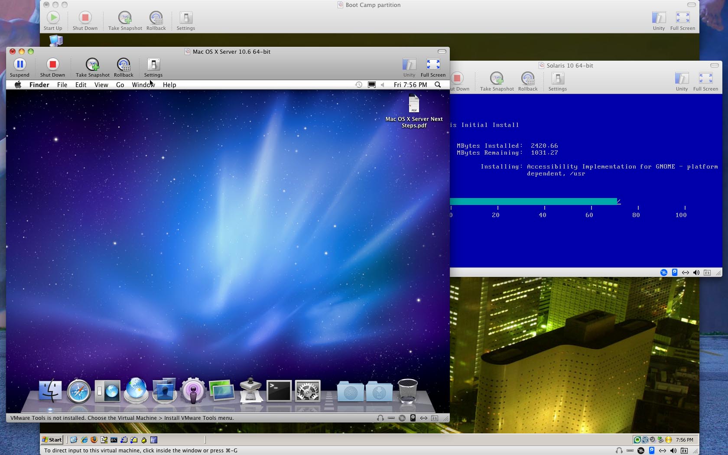The image size is (728, 455).
Task: Take Snapshot of Solaris 10 VM
Action: [x=497, y=82]
